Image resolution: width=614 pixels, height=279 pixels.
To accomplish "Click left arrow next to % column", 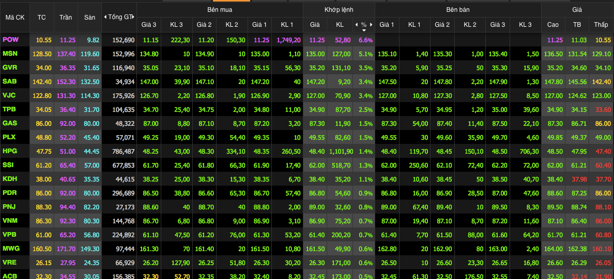I will point(356,25).
